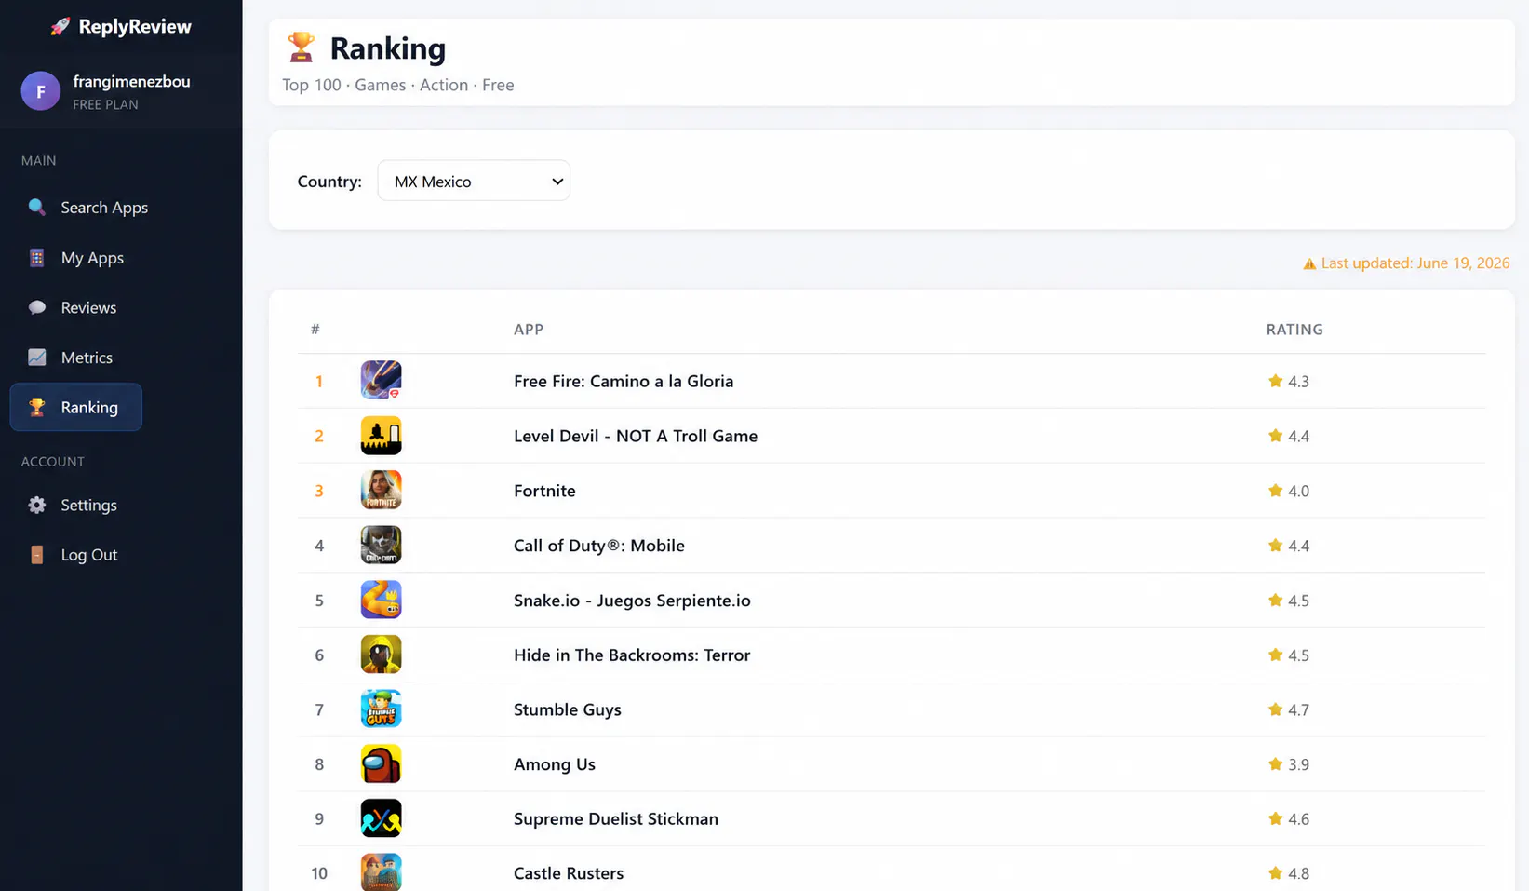Click the FREE PLAN label
Image resolution: width=1529 pixels, height=891 pixels.
105,105
